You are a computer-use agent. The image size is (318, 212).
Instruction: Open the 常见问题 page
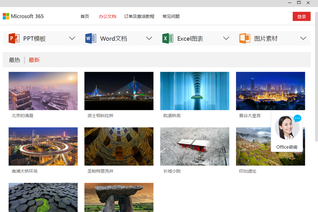click(x=171, y=17)
